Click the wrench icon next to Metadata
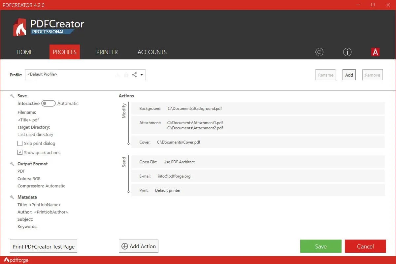This screenshot has width=396, height=264. click(x=12, y=197)
